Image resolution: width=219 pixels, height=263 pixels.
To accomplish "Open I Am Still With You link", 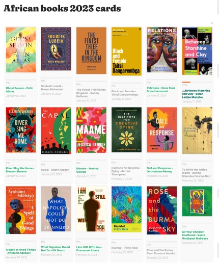I will pyautogui.click(x=89, y=249).
